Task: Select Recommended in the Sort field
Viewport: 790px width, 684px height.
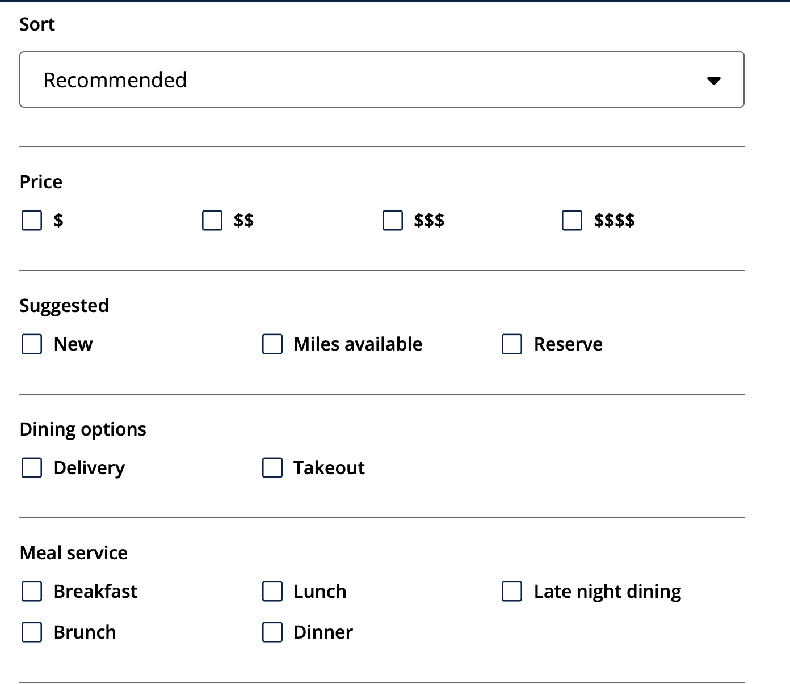Action: pyautogui.click(x=381, y=79)
